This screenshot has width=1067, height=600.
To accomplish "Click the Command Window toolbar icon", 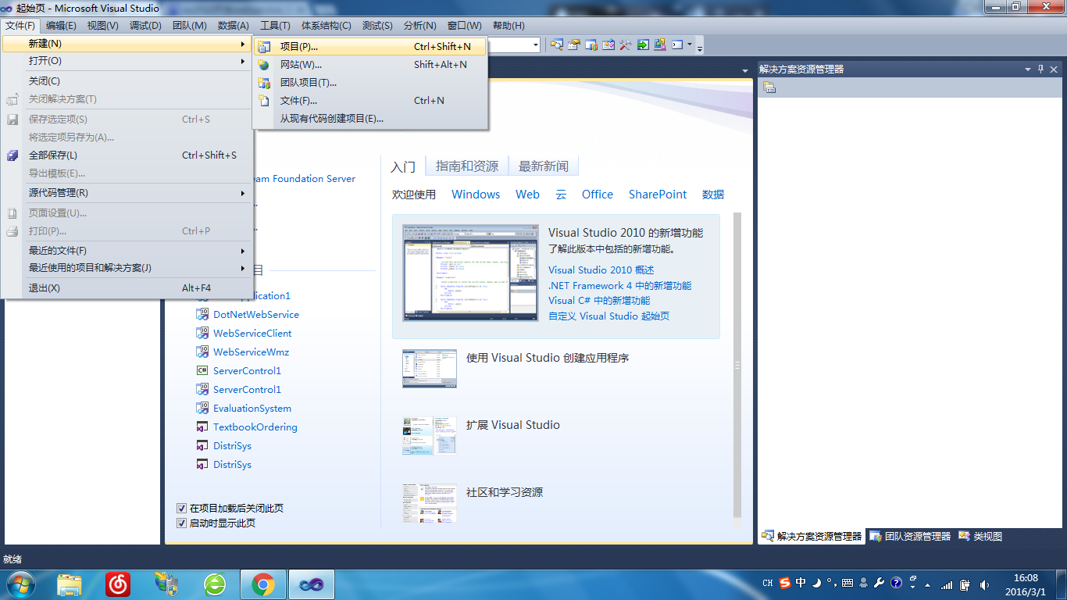I will 677,45.
